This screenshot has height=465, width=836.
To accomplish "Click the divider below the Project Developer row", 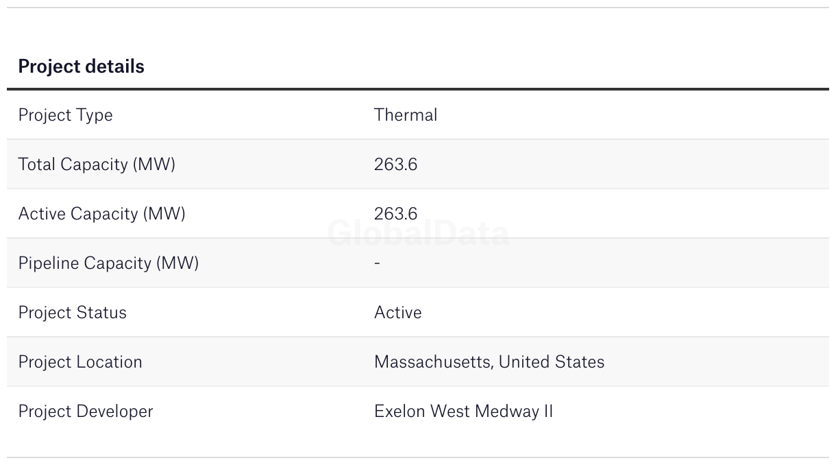I will tap(418, 457).
